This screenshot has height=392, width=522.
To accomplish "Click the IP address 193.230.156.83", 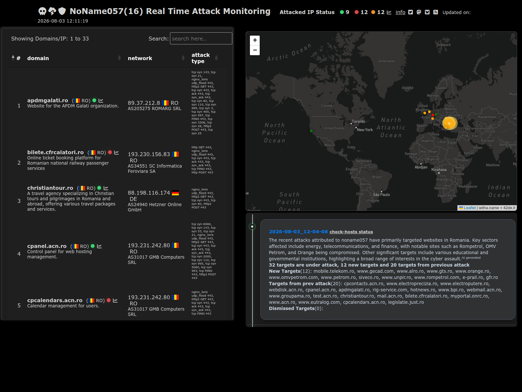I will [x=149, y=154].
